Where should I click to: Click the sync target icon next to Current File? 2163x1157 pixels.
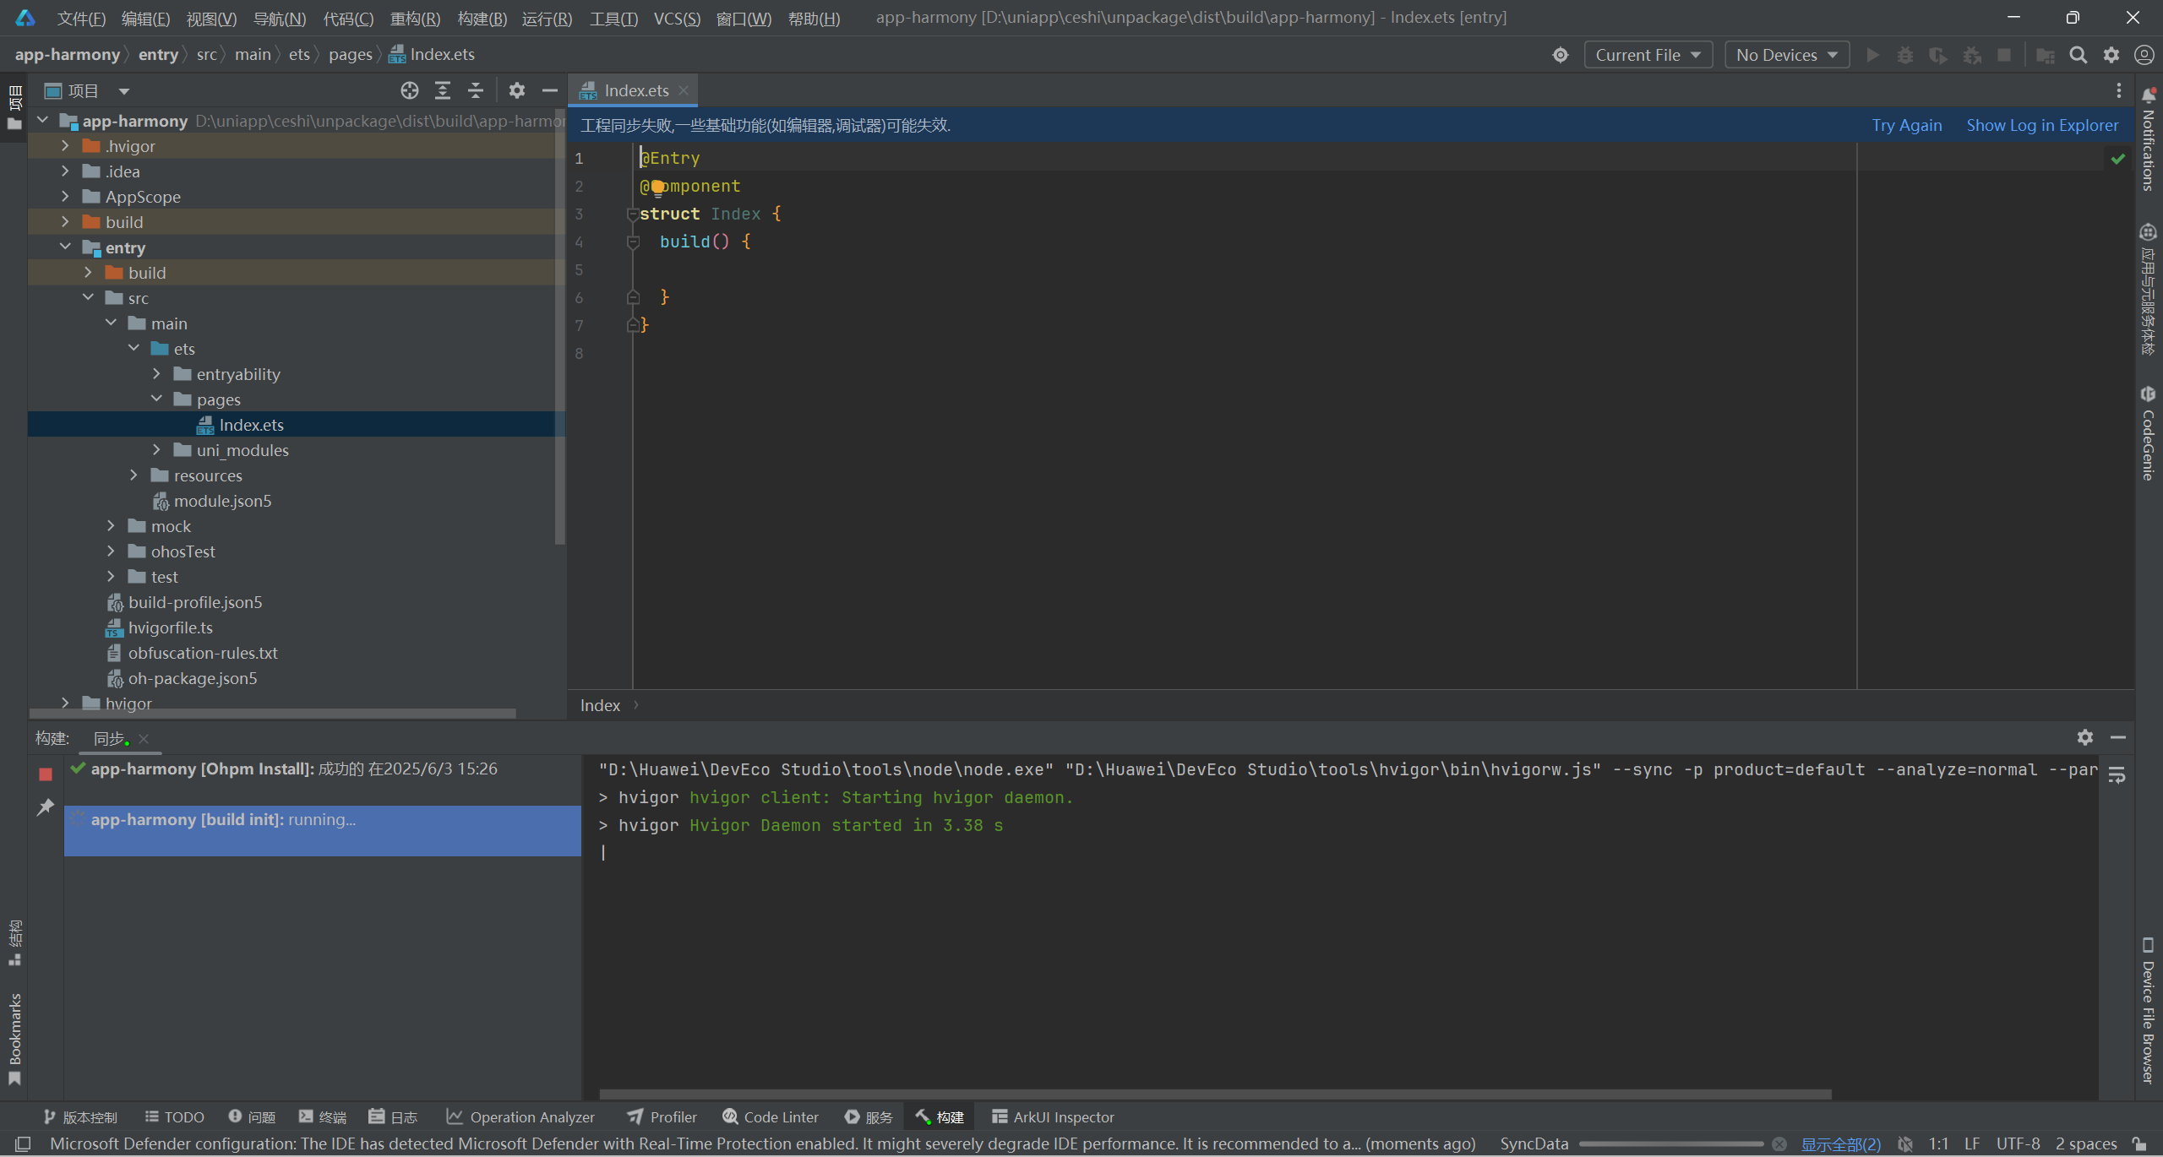click(x=1561, y=55)
